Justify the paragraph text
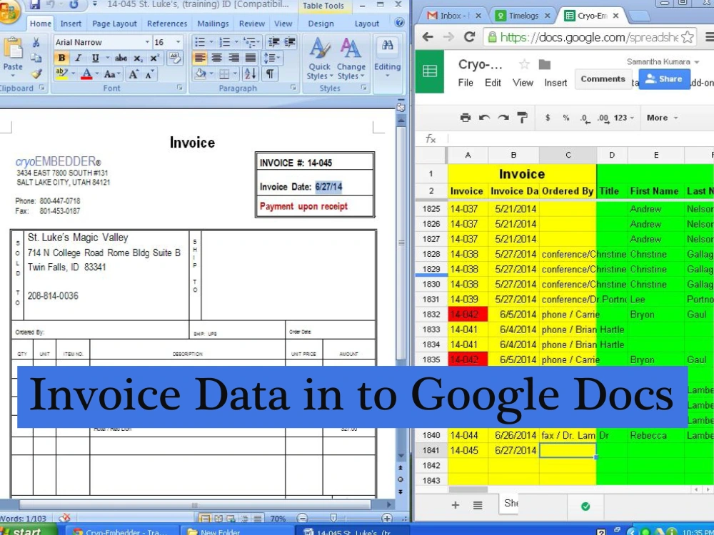Image resolution: width=714 pixels, height=535 pixels. 251,58
